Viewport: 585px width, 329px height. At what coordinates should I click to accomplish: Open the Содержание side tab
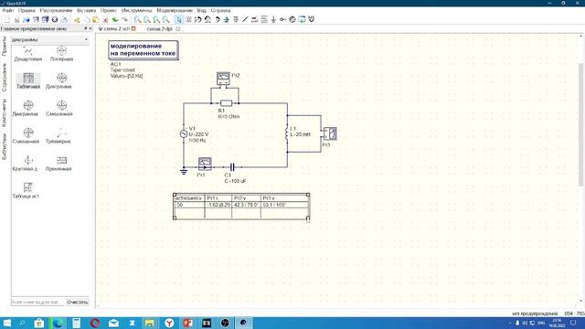coord(5,78)
